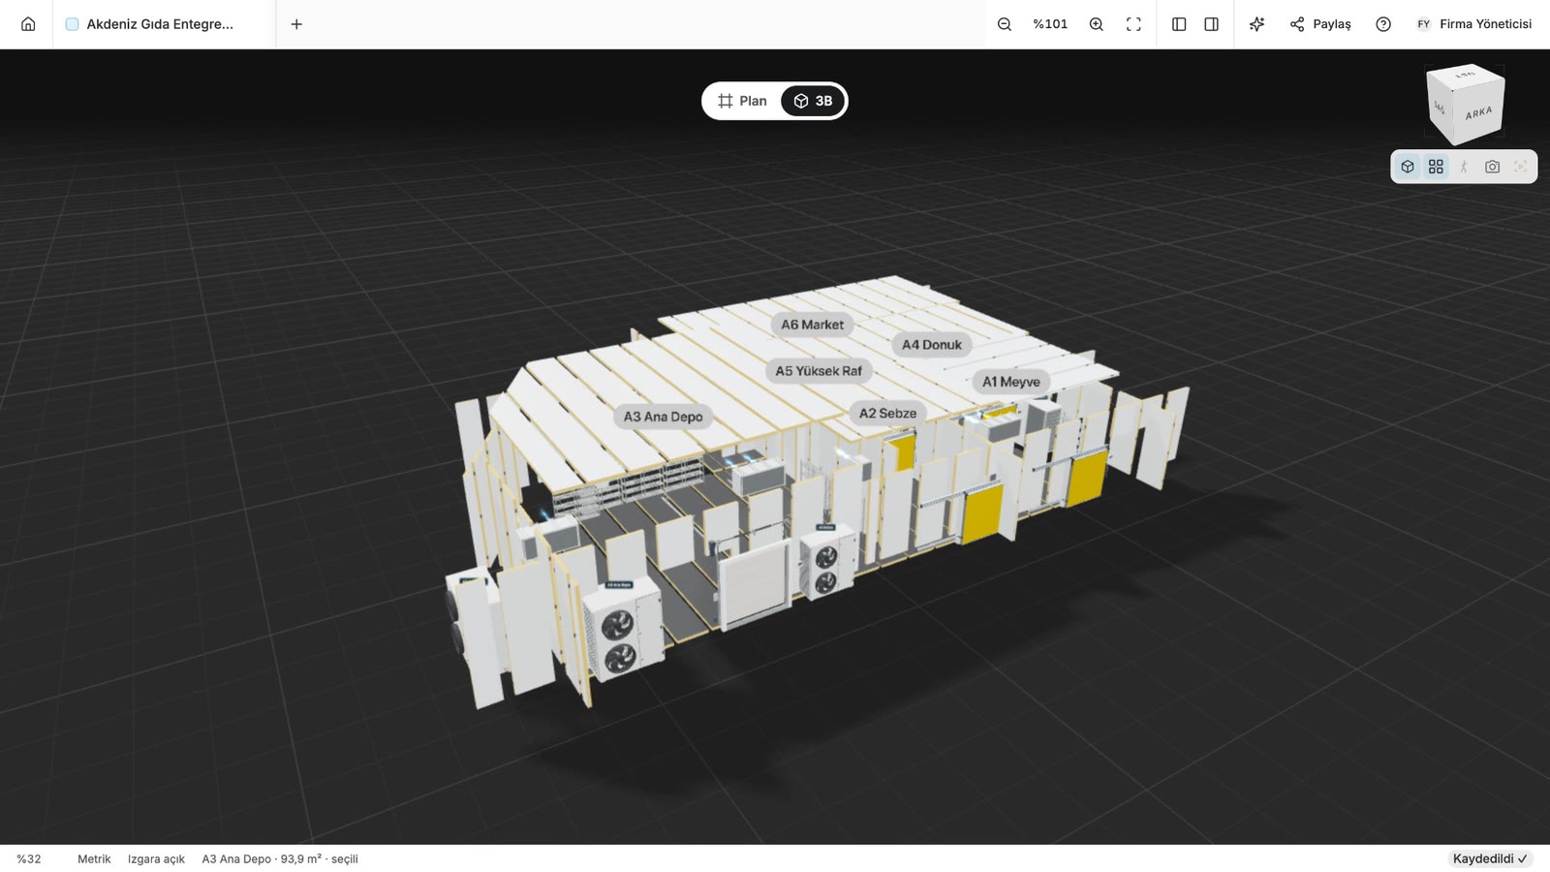This screenshot has height=872, width=1550.
Task: Click the %101 zoom level value
Action: point(1050,24)
